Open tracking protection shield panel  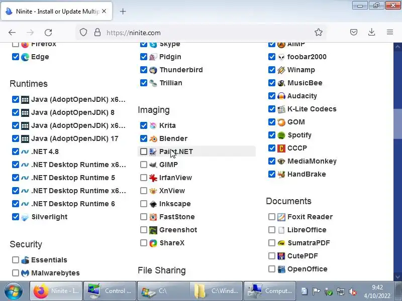(83, 32)
